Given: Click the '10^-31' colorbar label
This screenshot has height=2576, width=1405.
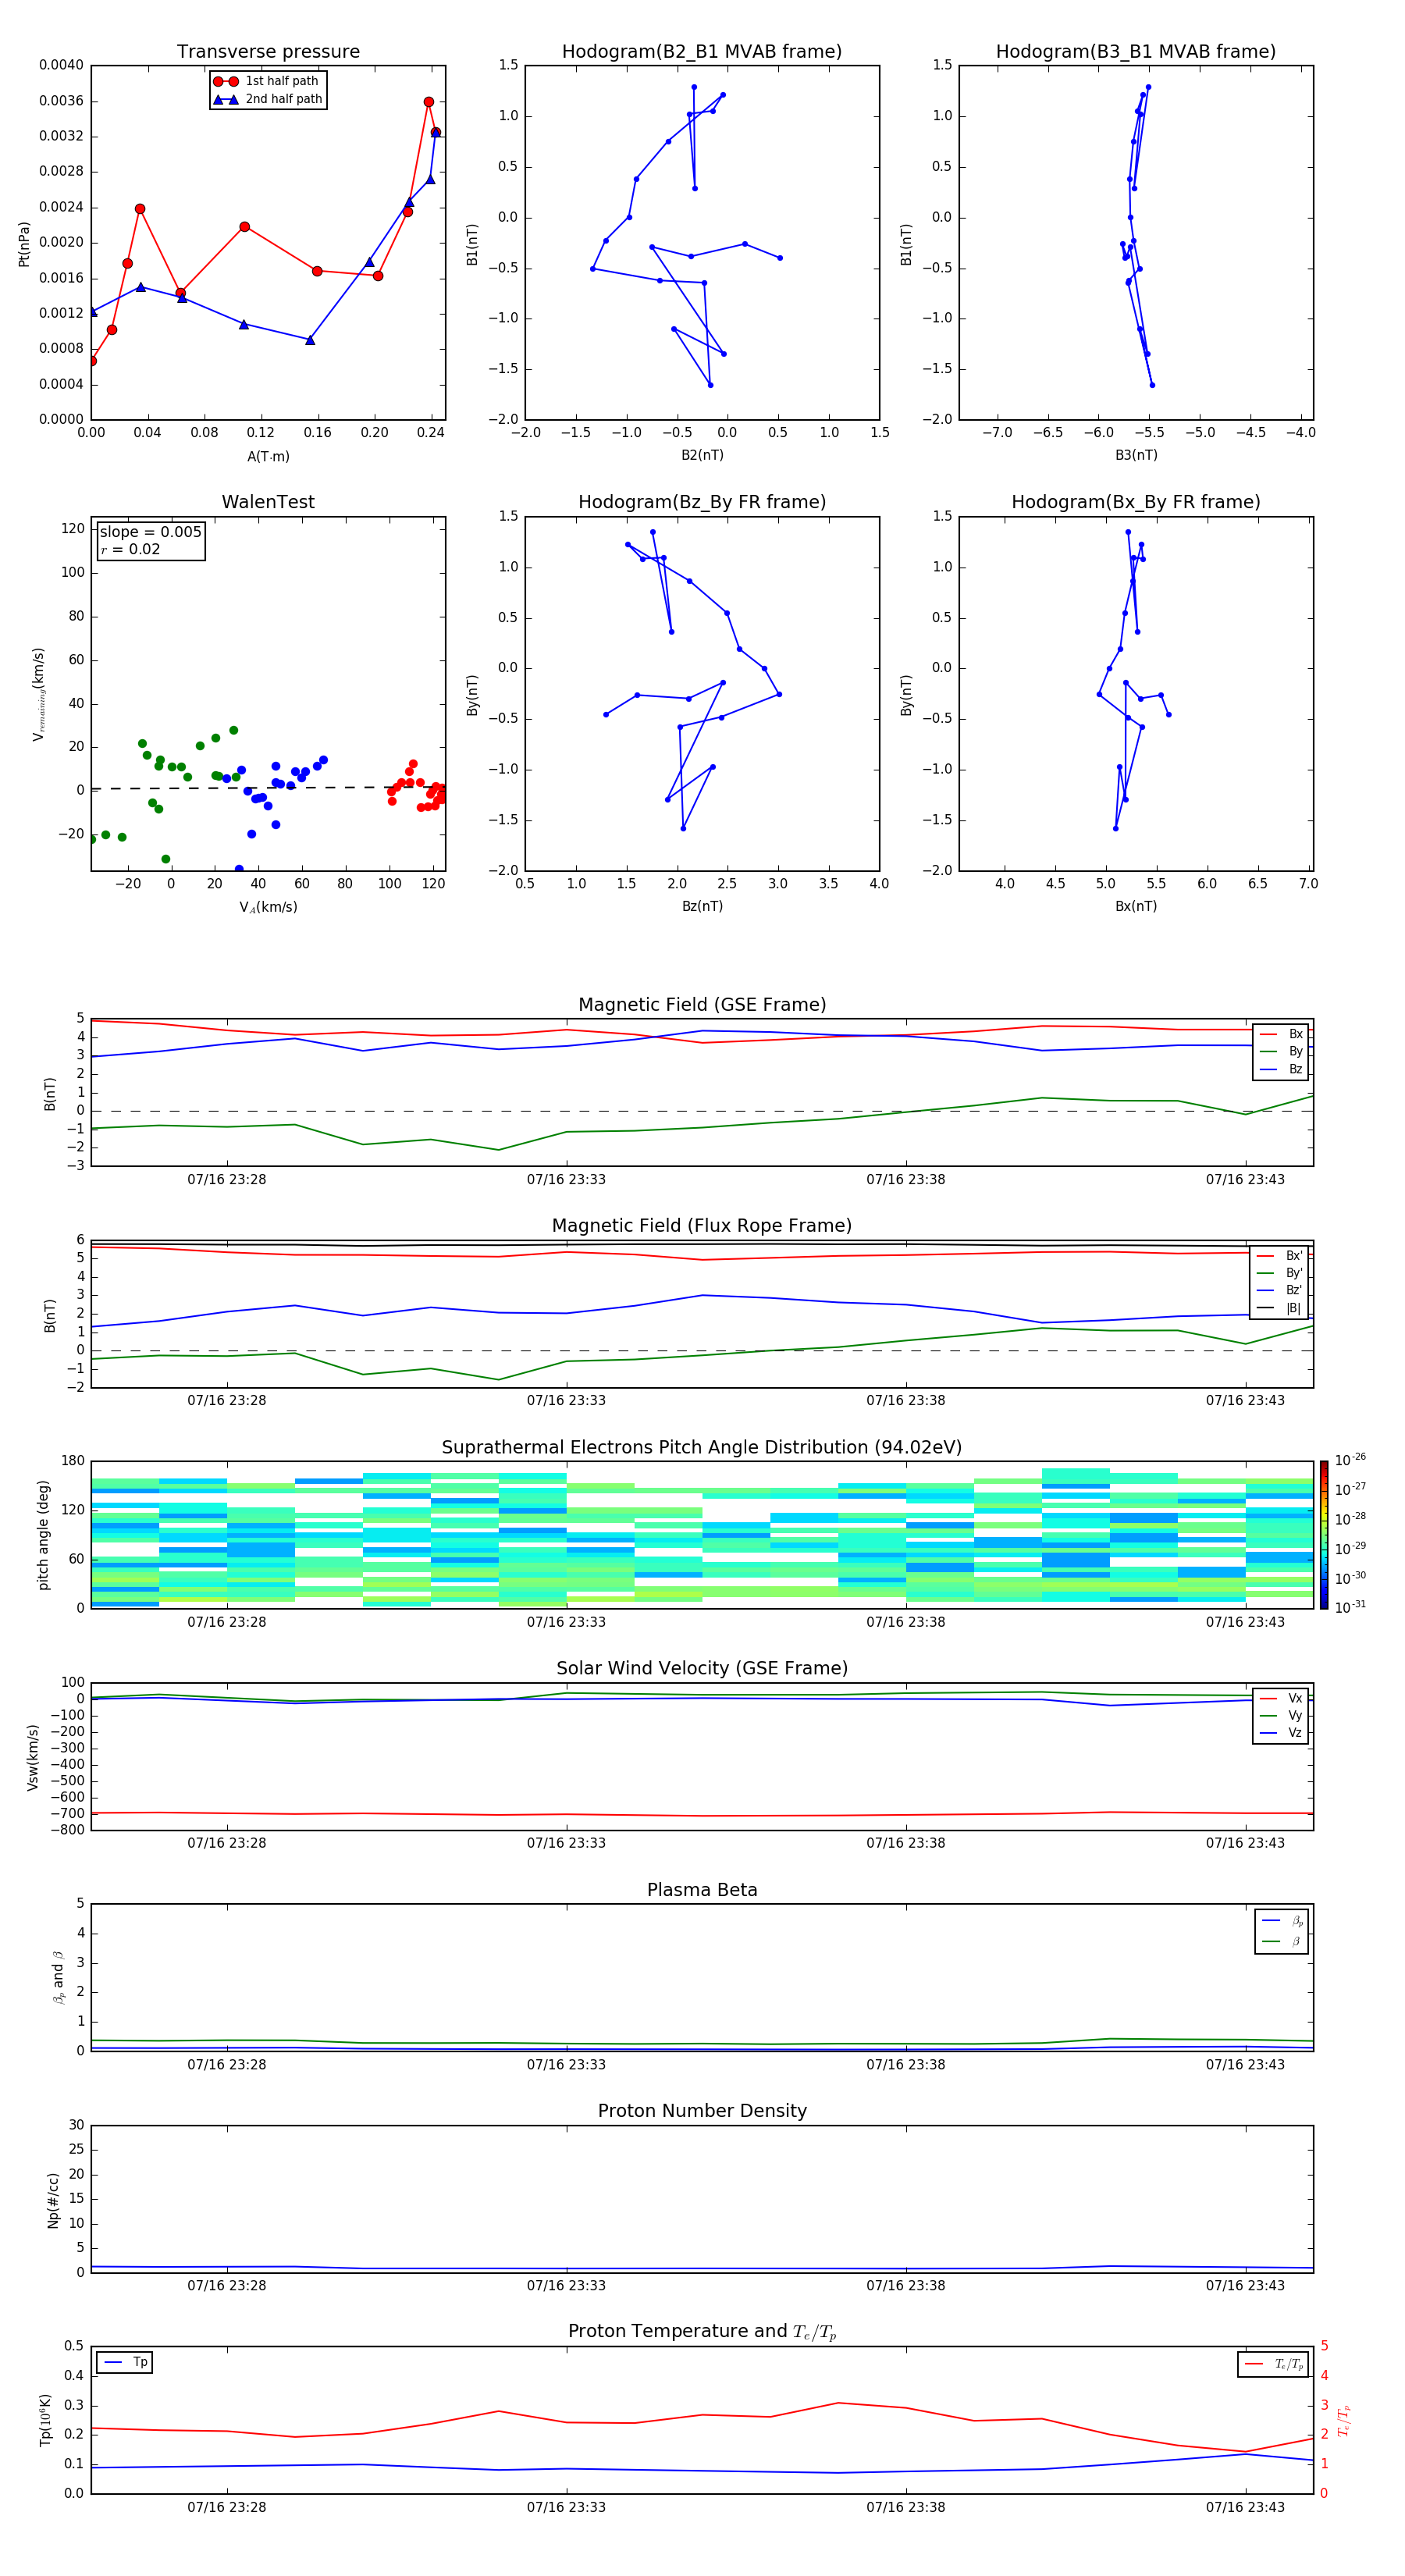Looking at the screenshot, I should point(1349,1607).
